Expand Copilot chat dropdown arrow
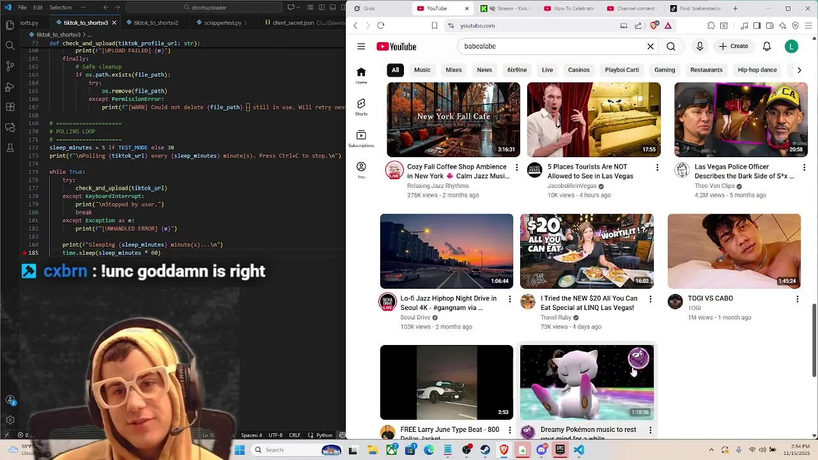The width and height of the screenshot is (818, 460). tap(298, 8)
